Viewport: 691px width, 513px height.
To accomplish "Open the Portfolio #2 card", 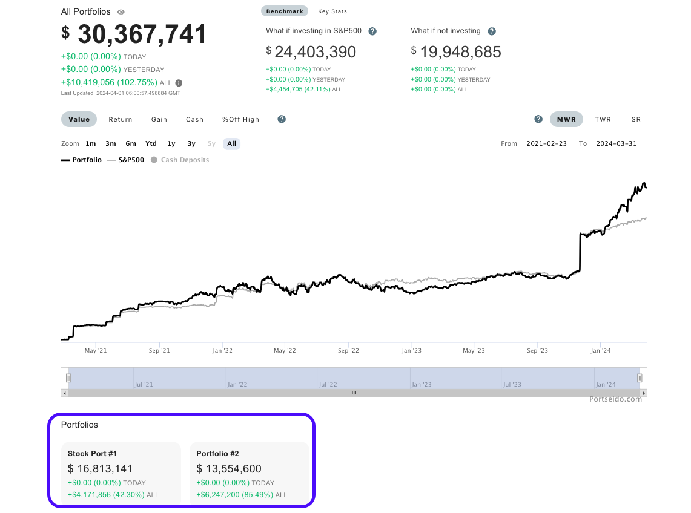I will pyautogui.click(x=250, y=473).
